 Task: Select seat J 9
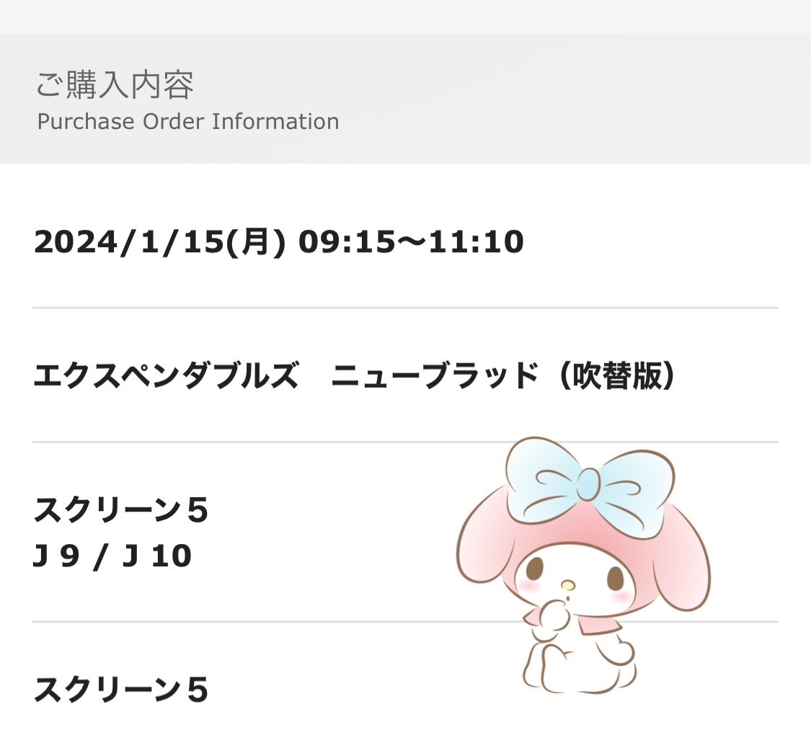click(56, 556)
